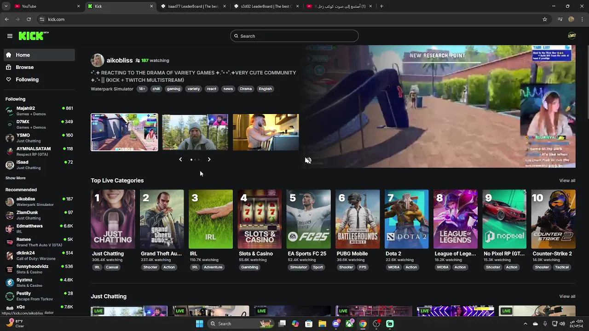The width and height of the screenshot is (589, 331).
Task: Click D7MX avatar in Following list
Action: pyautogui.click(x=10, y=124)
